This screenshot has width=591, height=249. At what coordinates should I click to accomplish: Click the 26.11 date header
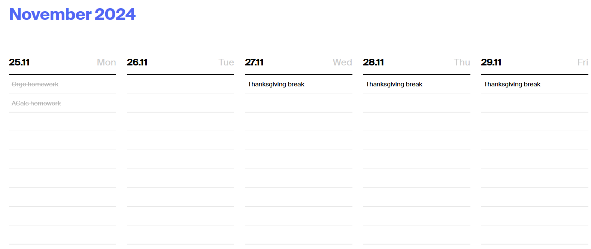tap(137, 62)
